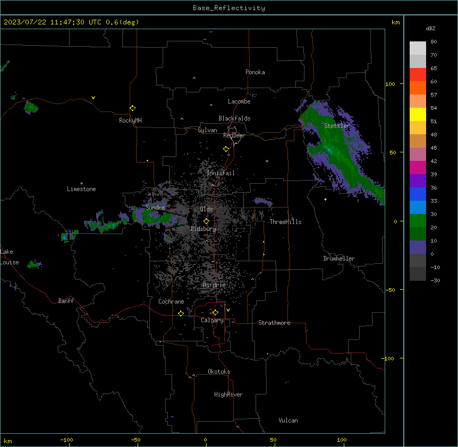Select the deep orange swatch below red
The height and width of the screenshot is (447, 458).
tap(418, 88)
